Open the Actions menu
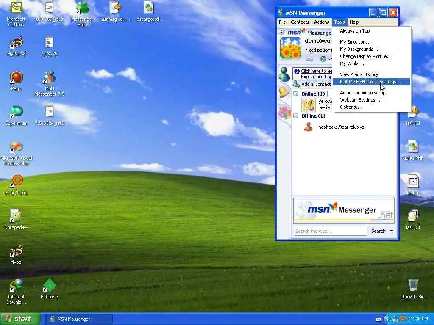This screenshot has height=325, width=434. point(321,22)
